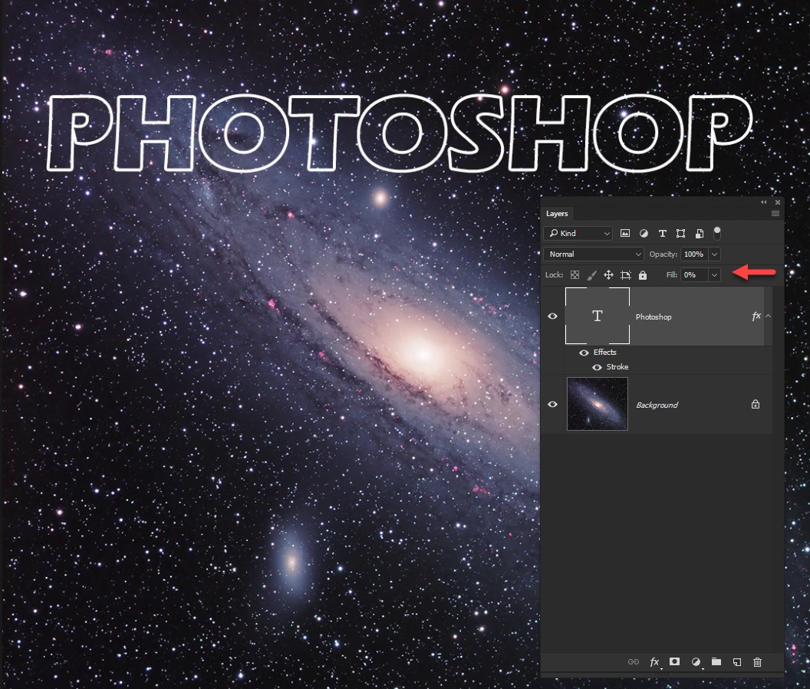Click the Effects label

[605, 352]
